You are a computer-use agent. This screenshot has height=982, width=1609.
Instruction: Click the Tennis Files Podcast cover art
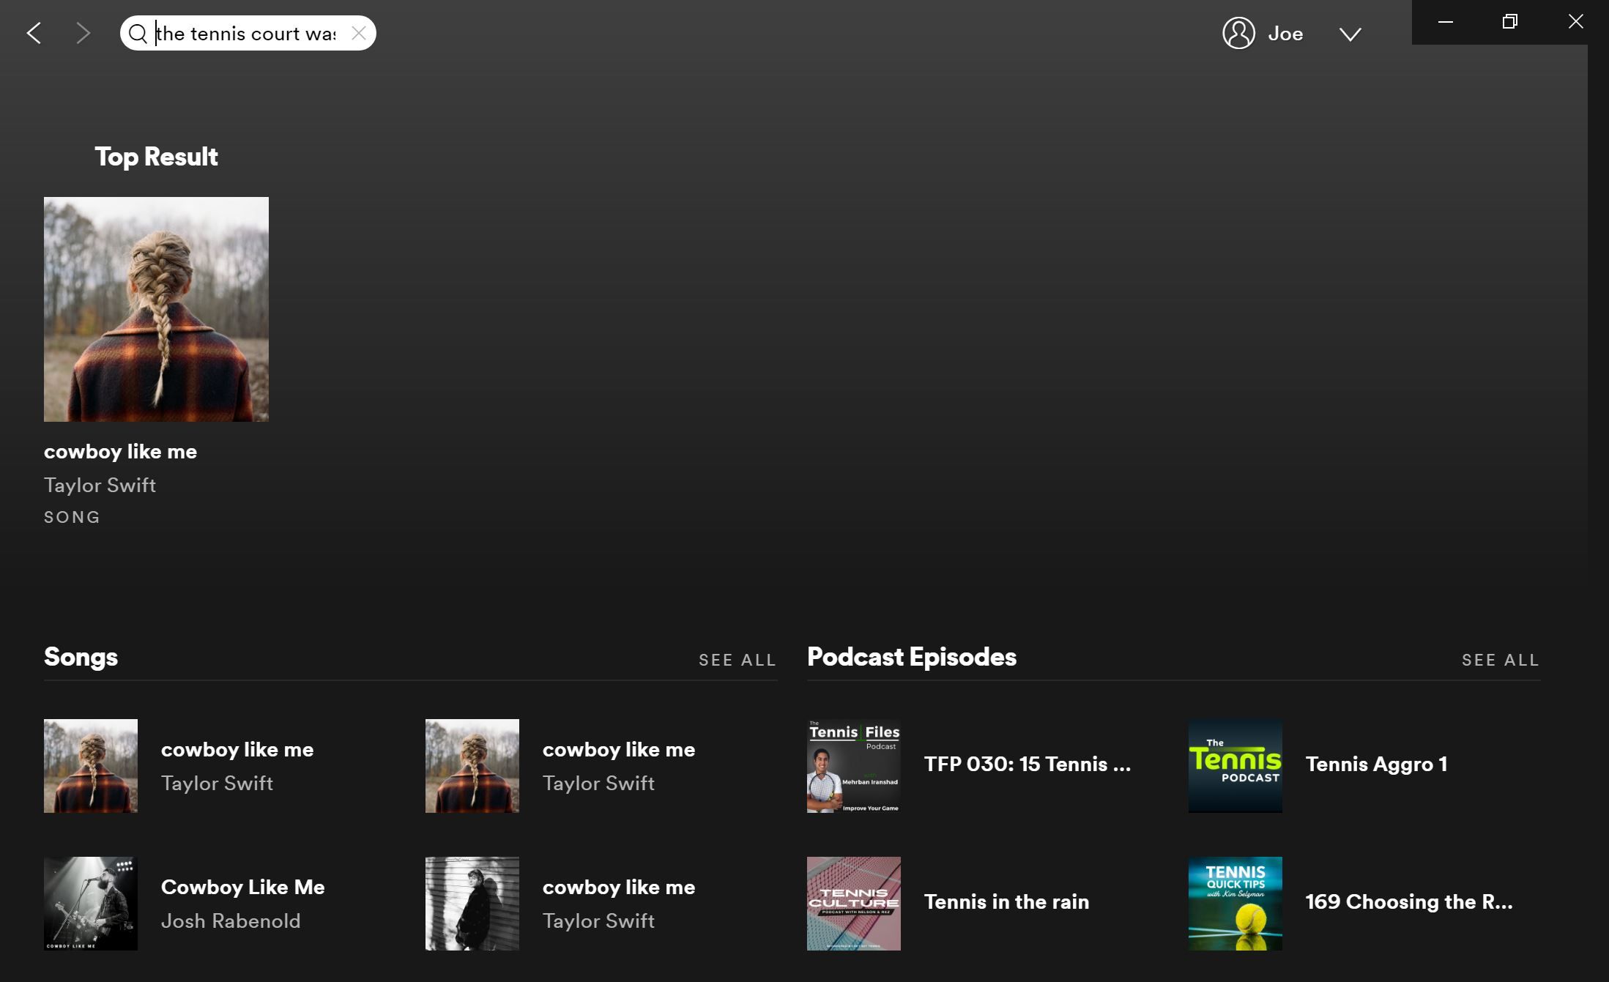coord(852,765)
